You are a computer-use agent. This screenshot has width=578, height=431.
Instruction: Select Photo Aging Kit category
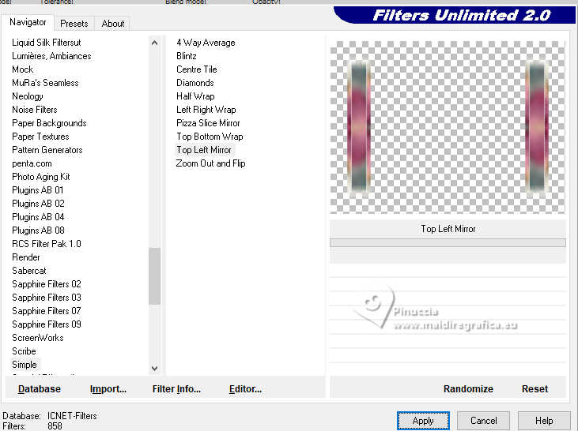(x=41, y=177)
